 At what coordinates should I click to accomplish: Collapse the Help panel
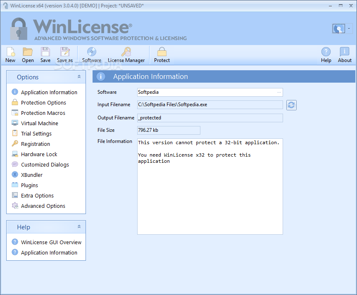click(79, 227)
